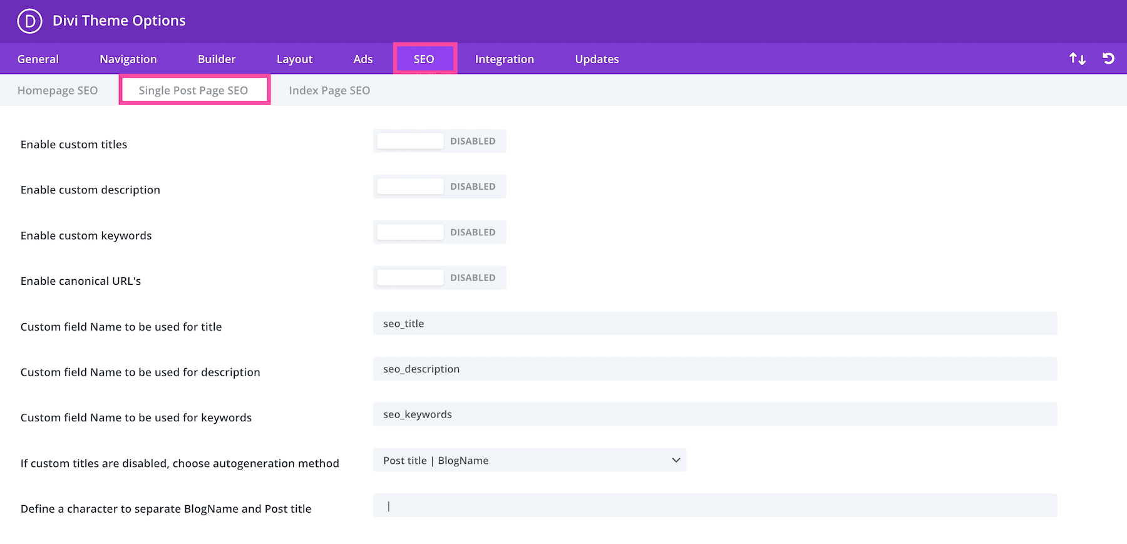Click the import/export arrows icon
The height and width of the screenshot is (544, 1127).
click(x=1077, y=59)
